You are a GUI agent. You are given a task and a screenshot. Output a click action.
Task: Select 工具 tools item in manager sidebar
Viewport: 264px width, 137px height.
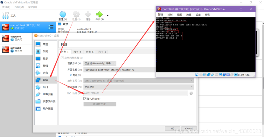[x=28, y=16]
